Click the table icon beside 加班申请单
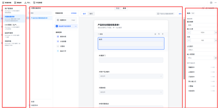 pyautogui.click(x=2, y=35)
